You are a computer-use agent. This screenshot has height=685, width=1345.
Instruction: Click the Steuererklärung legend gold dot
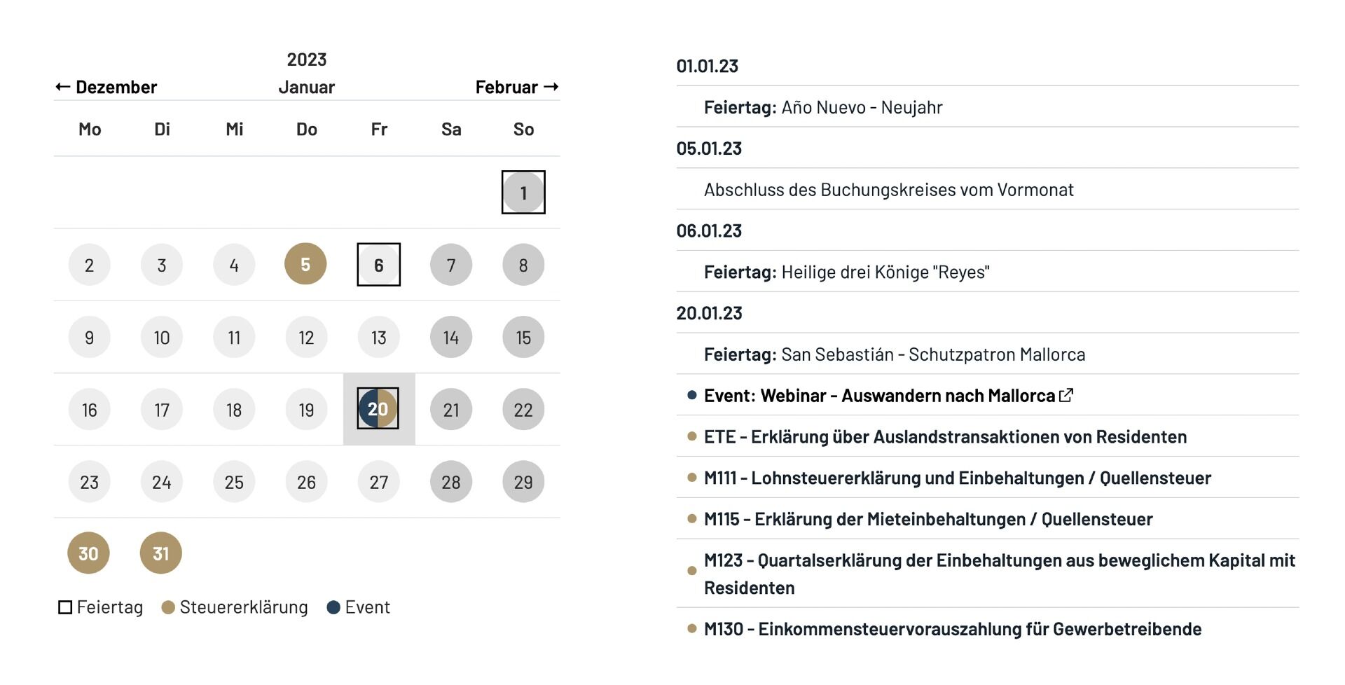point(168,607)
